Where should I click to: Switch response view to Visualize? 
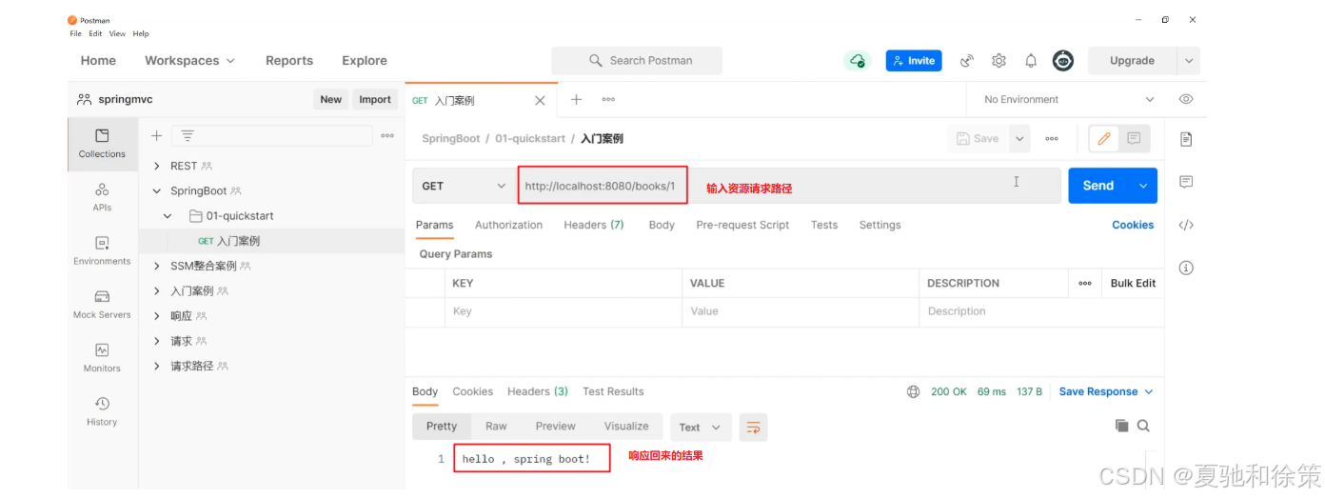pyautogui.click(x=626, y=427)
